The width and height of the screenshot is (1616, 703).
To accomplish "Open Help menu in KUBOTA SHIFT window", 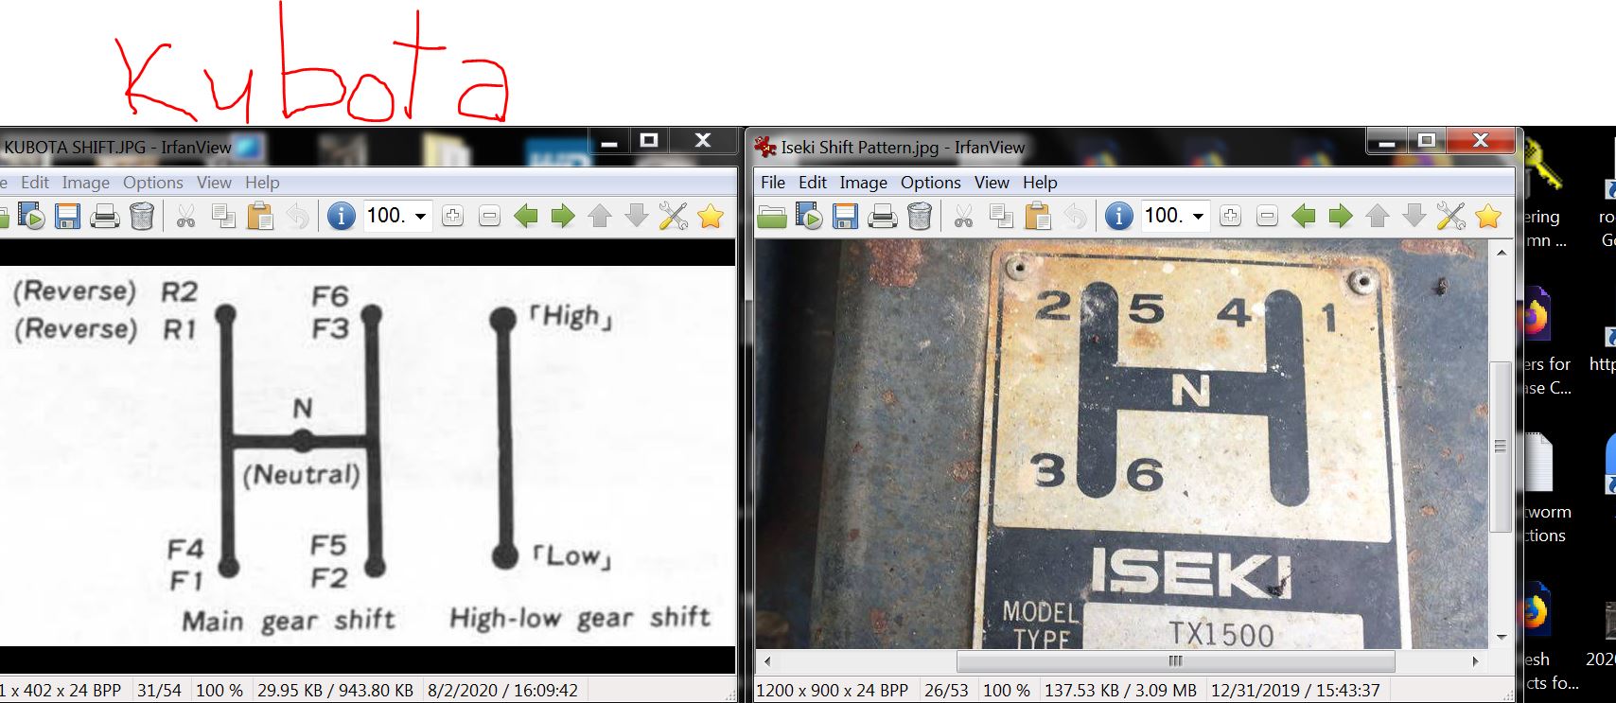I will tap(262, 183).
